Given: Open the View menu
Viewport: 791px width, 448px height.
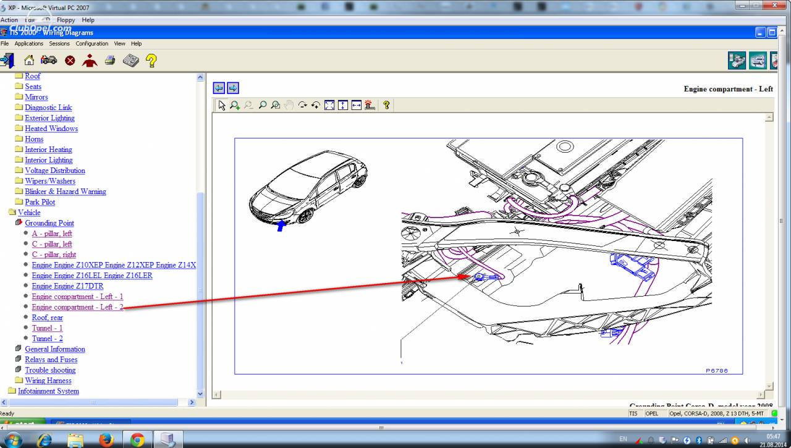Looking at the screenshot, I should pos(119,44).
